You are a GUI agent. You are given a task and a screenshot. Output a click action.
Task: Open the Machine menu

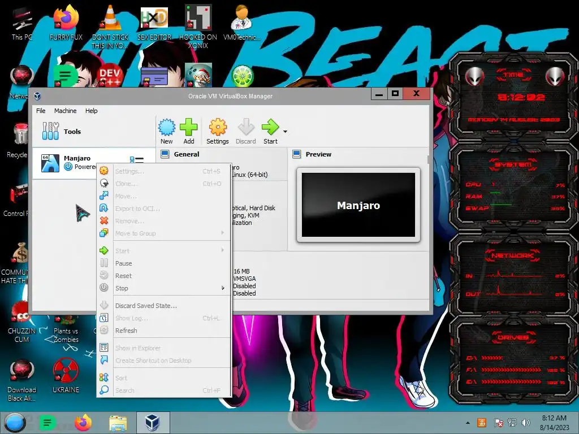(x=66, y=111)
